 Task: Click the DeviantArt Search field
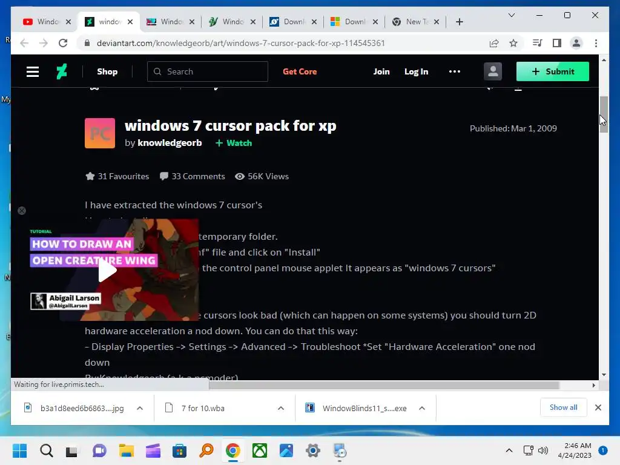tap(207, 71)
